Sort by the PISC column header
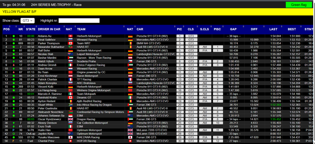This screenshot has width=315, height=144. 217,29
